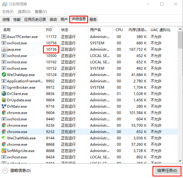Click the scrollbar up arrow
Image resolution: width=183 pixels, height=178 pixels.
click(x=180, y=29)
